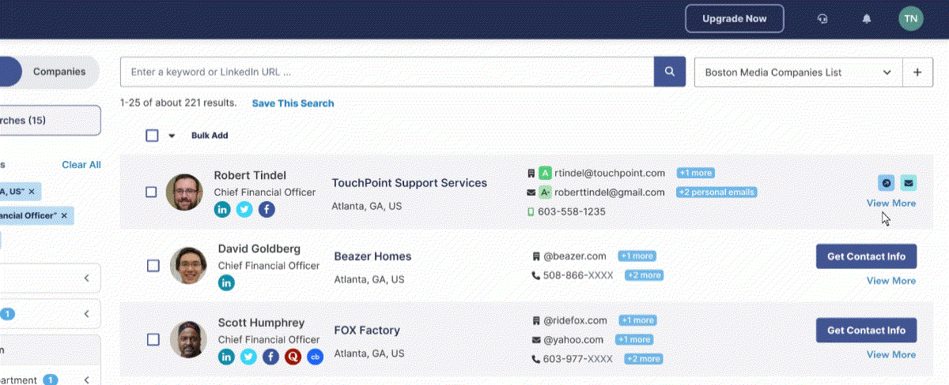Expand the first collapsed filter chevron
The height and width of the screenshot is (385, 949).
[86, 278]
